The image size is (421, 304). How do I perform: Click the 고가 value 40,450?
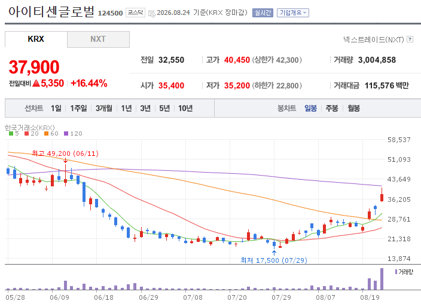237,60
